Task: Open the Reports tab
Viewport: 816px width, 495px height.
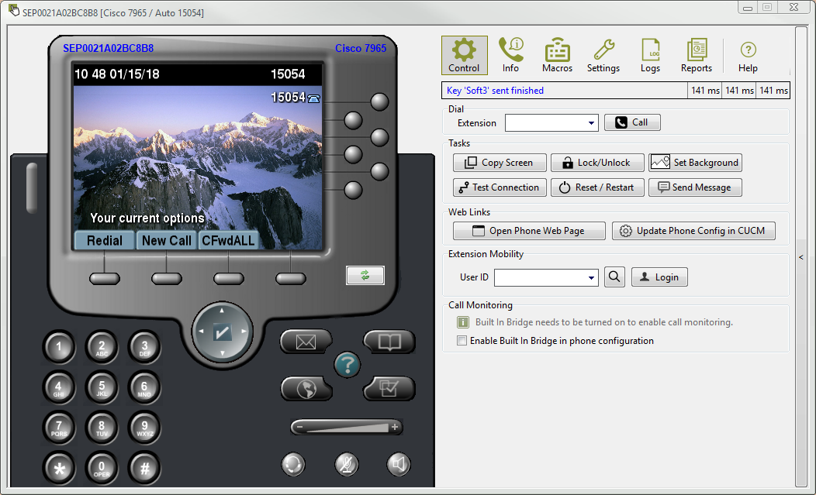Action: (x=697, y=55)
